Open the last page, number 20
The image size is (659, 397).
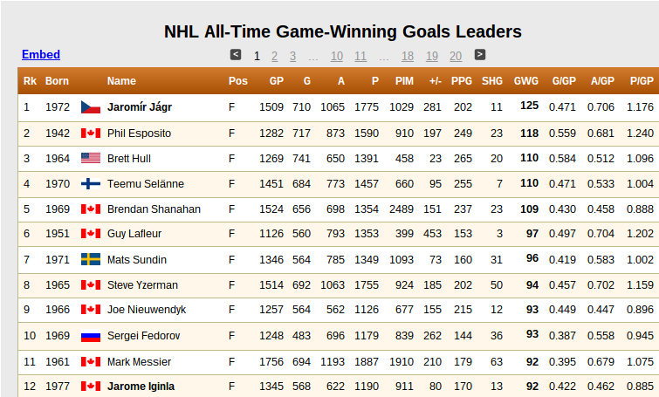pos(456,56)
